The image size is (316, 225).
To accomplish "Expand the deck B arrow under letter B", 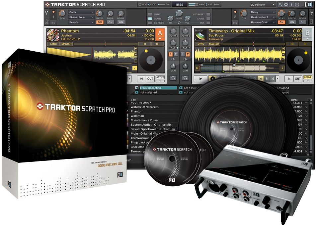I will (307, 39).
